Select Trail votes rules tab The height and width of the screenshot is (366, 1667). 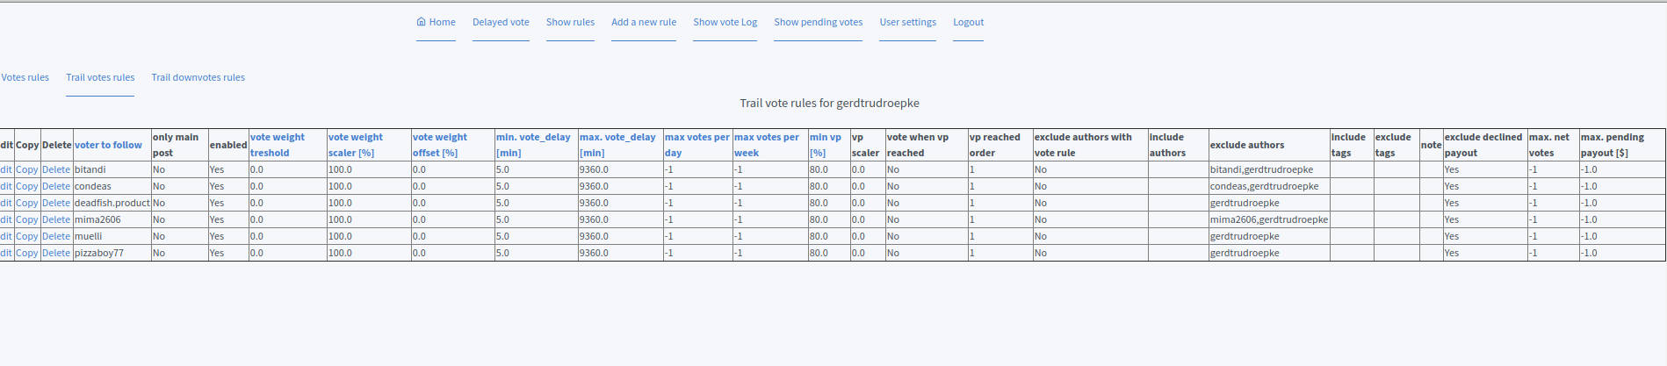click(100, 77)
